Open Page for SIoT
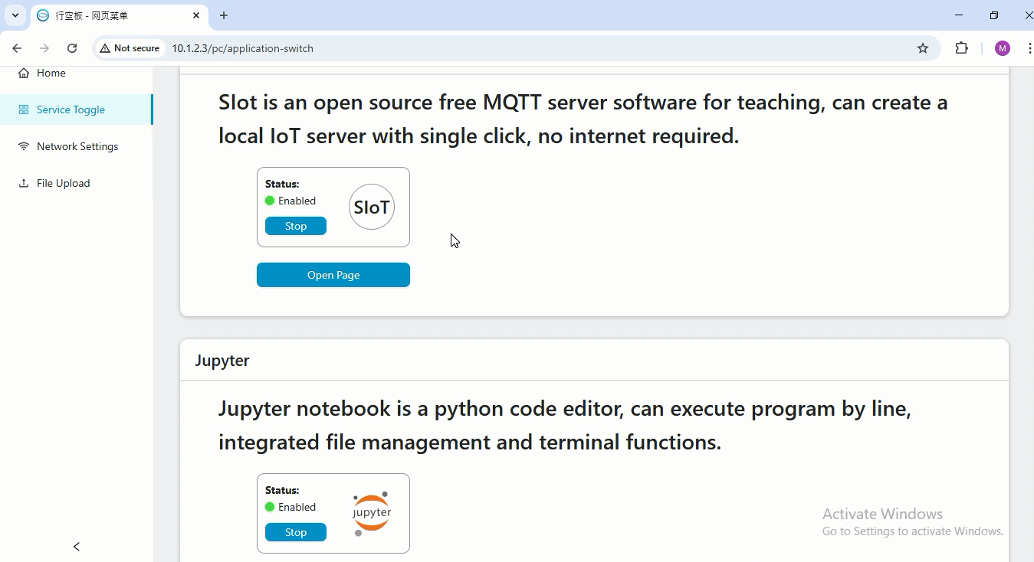1034x562 pixels. coord(333,275)
